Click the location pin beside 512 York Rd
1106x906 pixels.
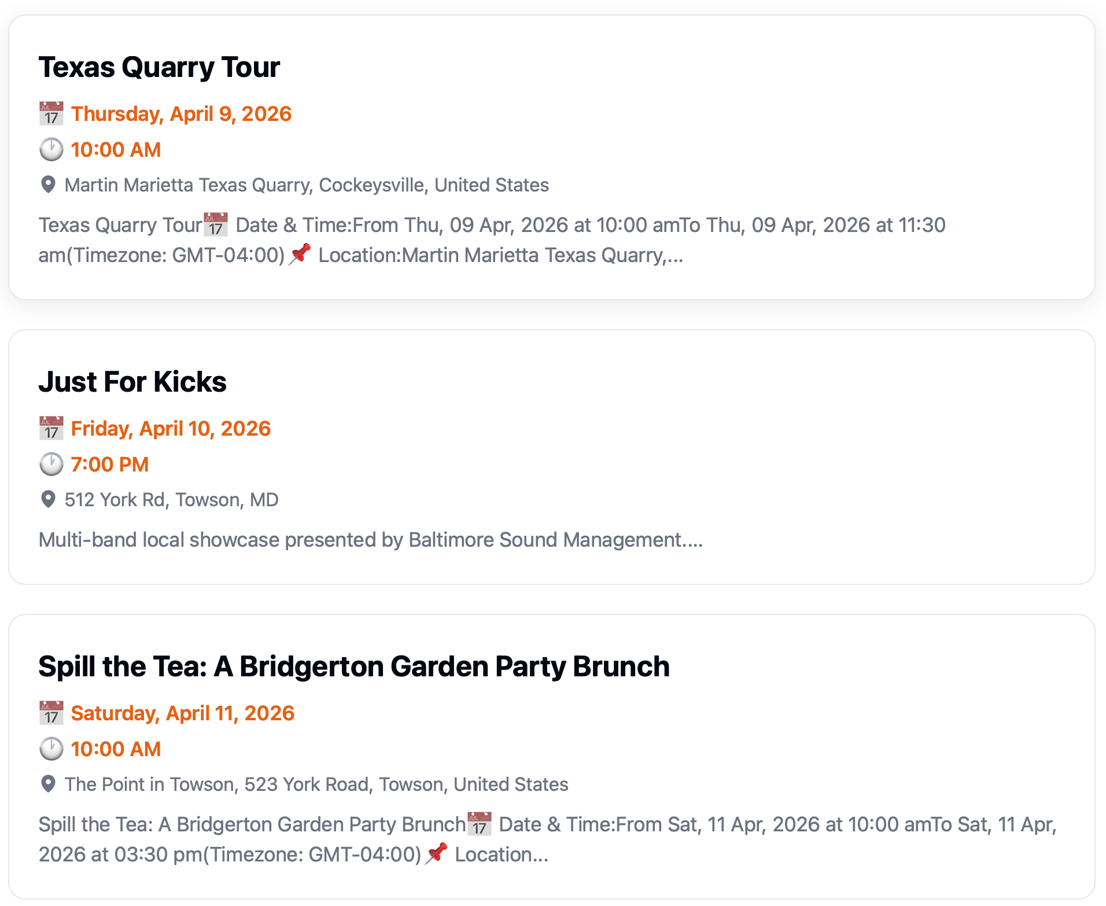[x=49, y=499]
